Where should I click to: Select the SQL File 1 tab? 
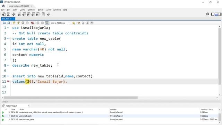[x=7, y=19]
